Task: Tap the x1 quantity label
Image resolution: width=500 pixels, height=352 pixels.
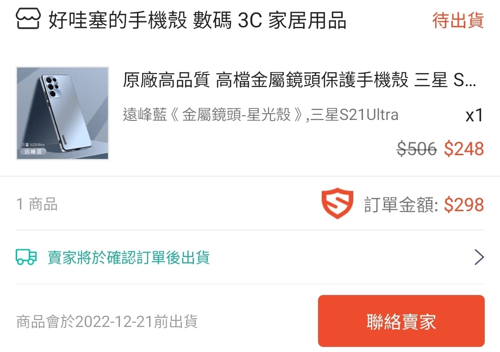Action: tap(474, 115)
